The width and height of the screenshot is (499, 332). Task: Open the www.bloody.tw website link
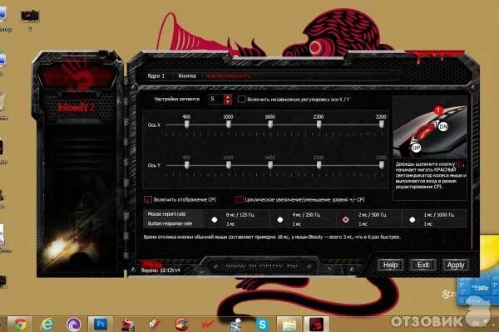point(263,266)
